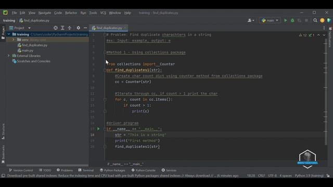Open the Python Console
The image size is (333, 187).
pyautogui.click(x=144, y=170)
